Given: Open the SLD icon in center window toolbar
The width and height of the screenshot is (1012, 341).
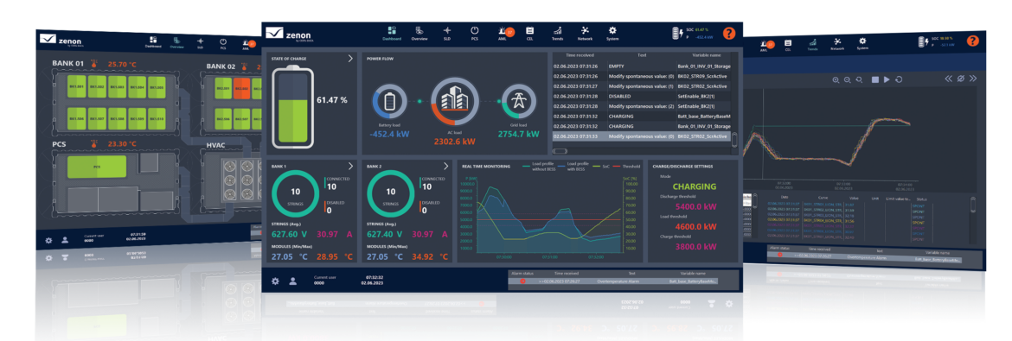Looking at the screenshot, I should (x=447, y=33).
